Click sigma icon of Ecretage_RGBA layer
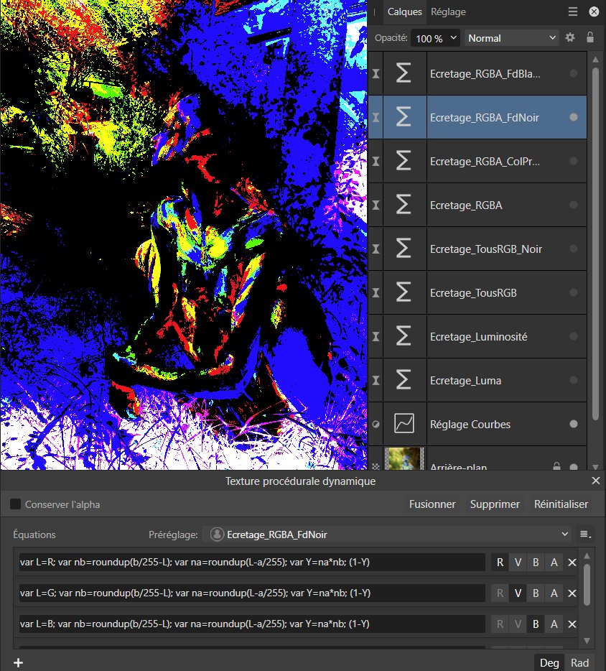The image size is (606, 671). tap(404, 205)
